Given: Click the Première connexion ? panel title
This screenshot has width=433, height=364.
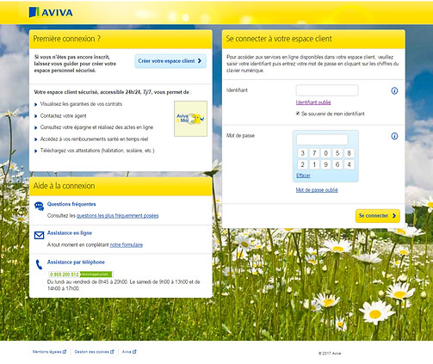Looking at the screenshot, I should coord(67,39).
